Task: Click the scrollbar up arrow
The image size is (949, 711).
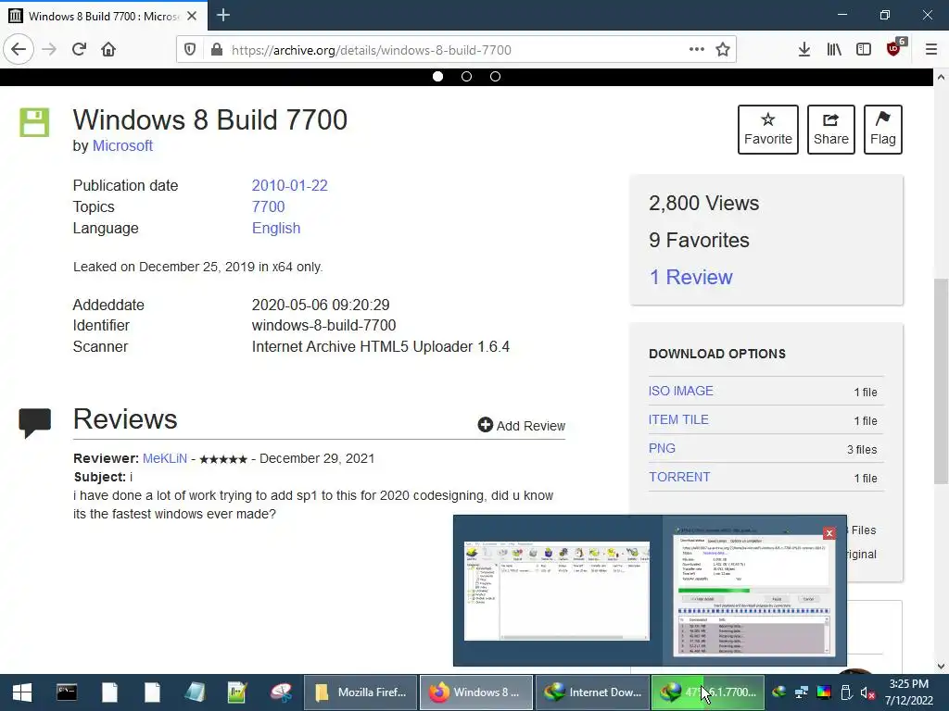Action: click(x=941, y=77)
